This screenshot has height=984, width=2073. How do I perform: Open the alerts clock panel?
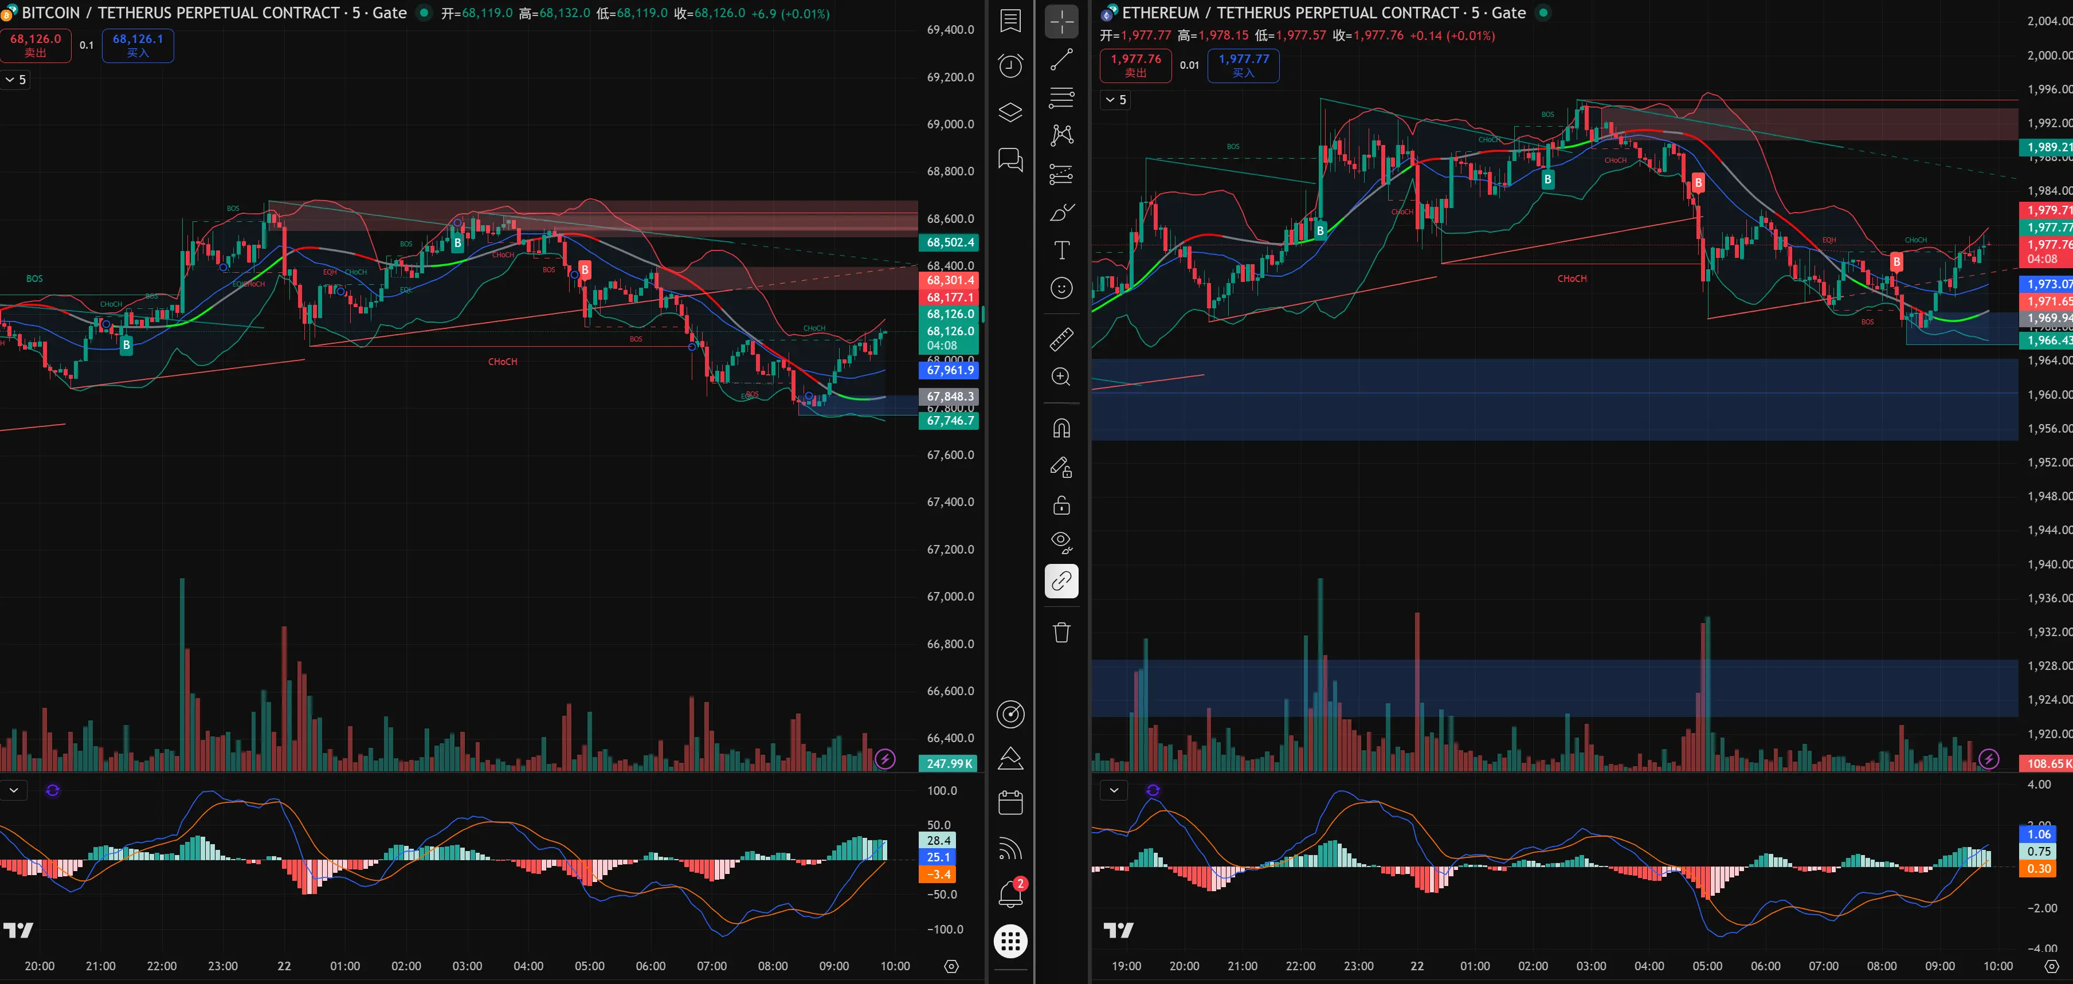click(x=1010, y=66)
